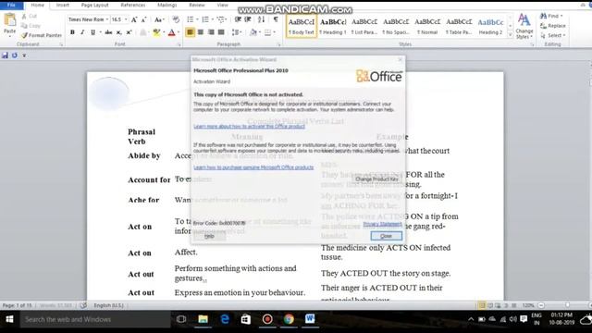Click the Save icon in Quick Access

pos(5,55)
